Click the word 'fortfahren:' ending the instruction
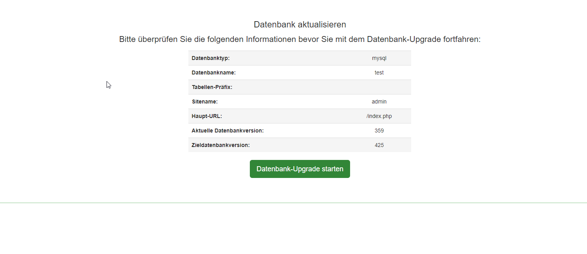The height and width of the screenshot is (254, 587). (x=462, y=39)
